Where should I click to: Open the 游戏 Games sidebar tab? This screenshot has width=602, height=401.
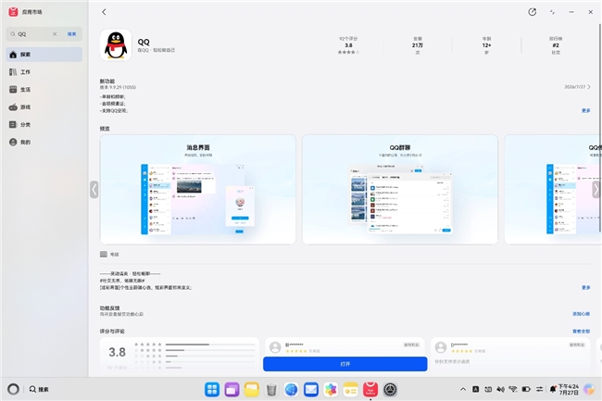click(44, 107)
